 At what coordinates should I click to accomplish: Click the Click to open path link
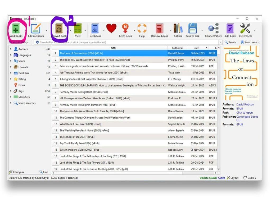(244, 113)
